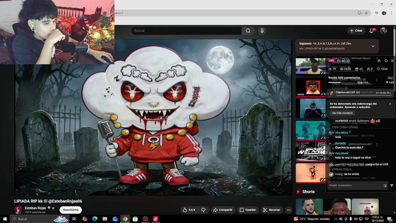Viewport: 396px width, 223px height.
Task: Open Chrome three-dot menu
Action: tap(392, 13)
